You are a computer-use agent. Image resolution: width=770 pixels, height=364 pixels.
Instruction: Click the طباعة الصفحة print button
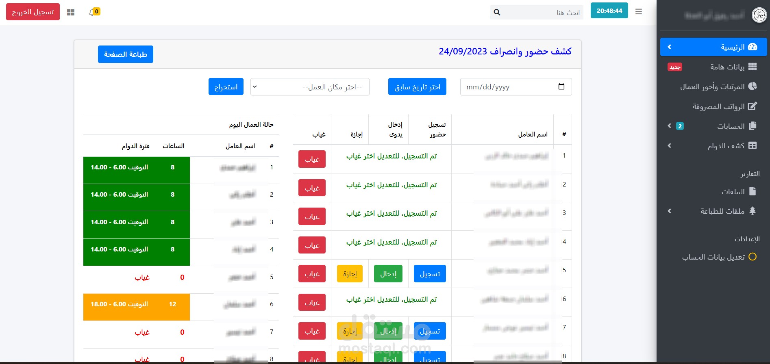coord(126,54)
